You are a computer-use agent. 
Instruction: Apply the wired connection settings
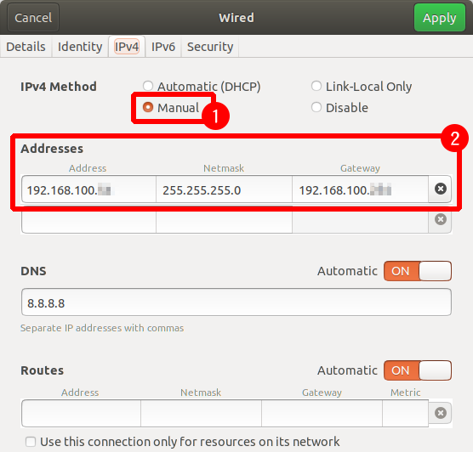tap(440, 18)
